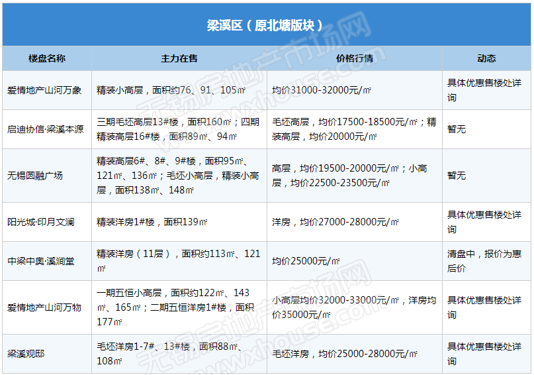Select the 楼盘名称 column header
Screen dimensions: 534x375
click(x=47, y=59)
